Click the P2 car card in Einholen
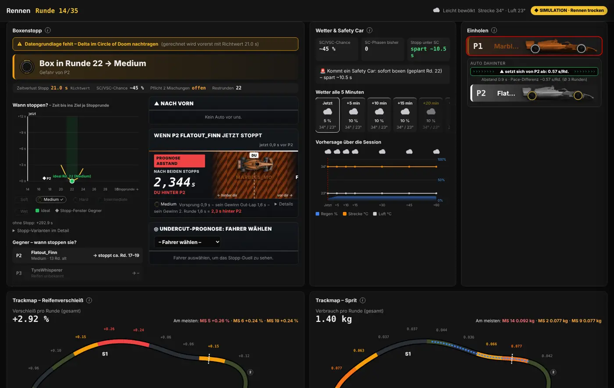 [534, 93]
